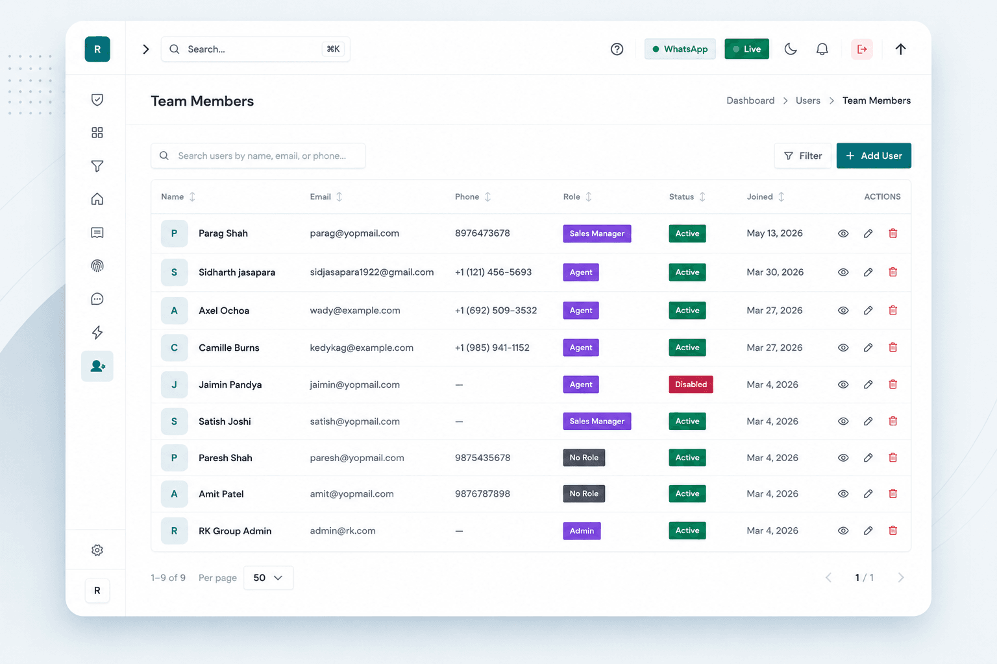The width and height of the screenshot is (997, 664).
Task: Delete RK Group Admin row
Action: 893,530
